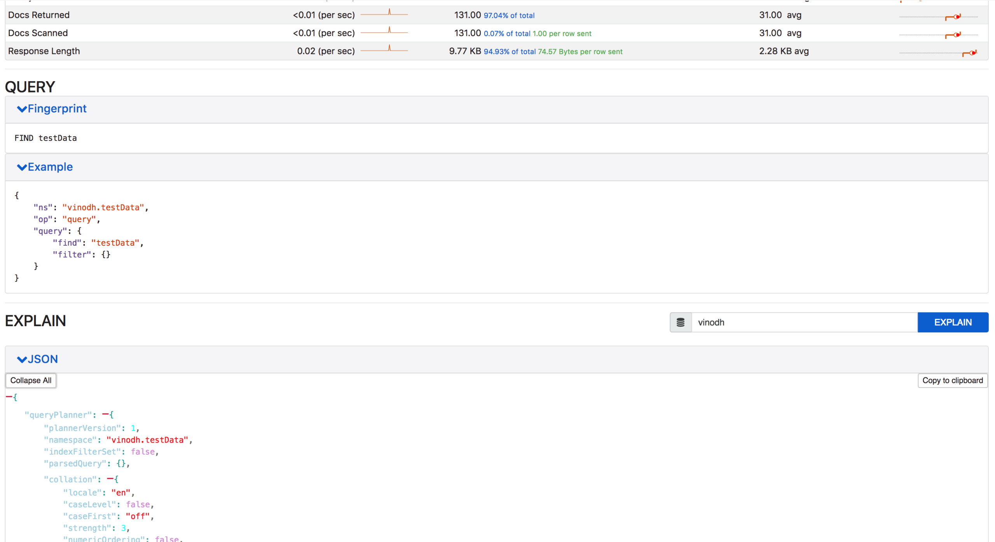Click the Response Length sparkline graph
The height and width of the screenshot is (542, 995).
click(x=384, y=49)
